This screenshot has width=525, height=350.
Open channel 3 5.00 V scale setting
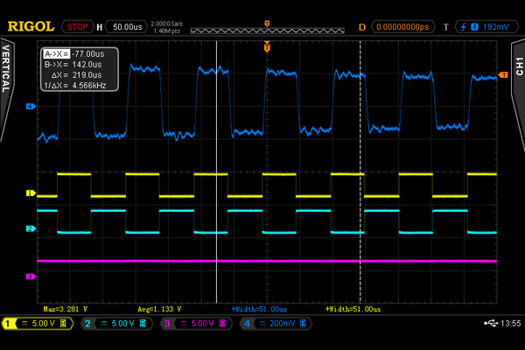click(201, 324)
